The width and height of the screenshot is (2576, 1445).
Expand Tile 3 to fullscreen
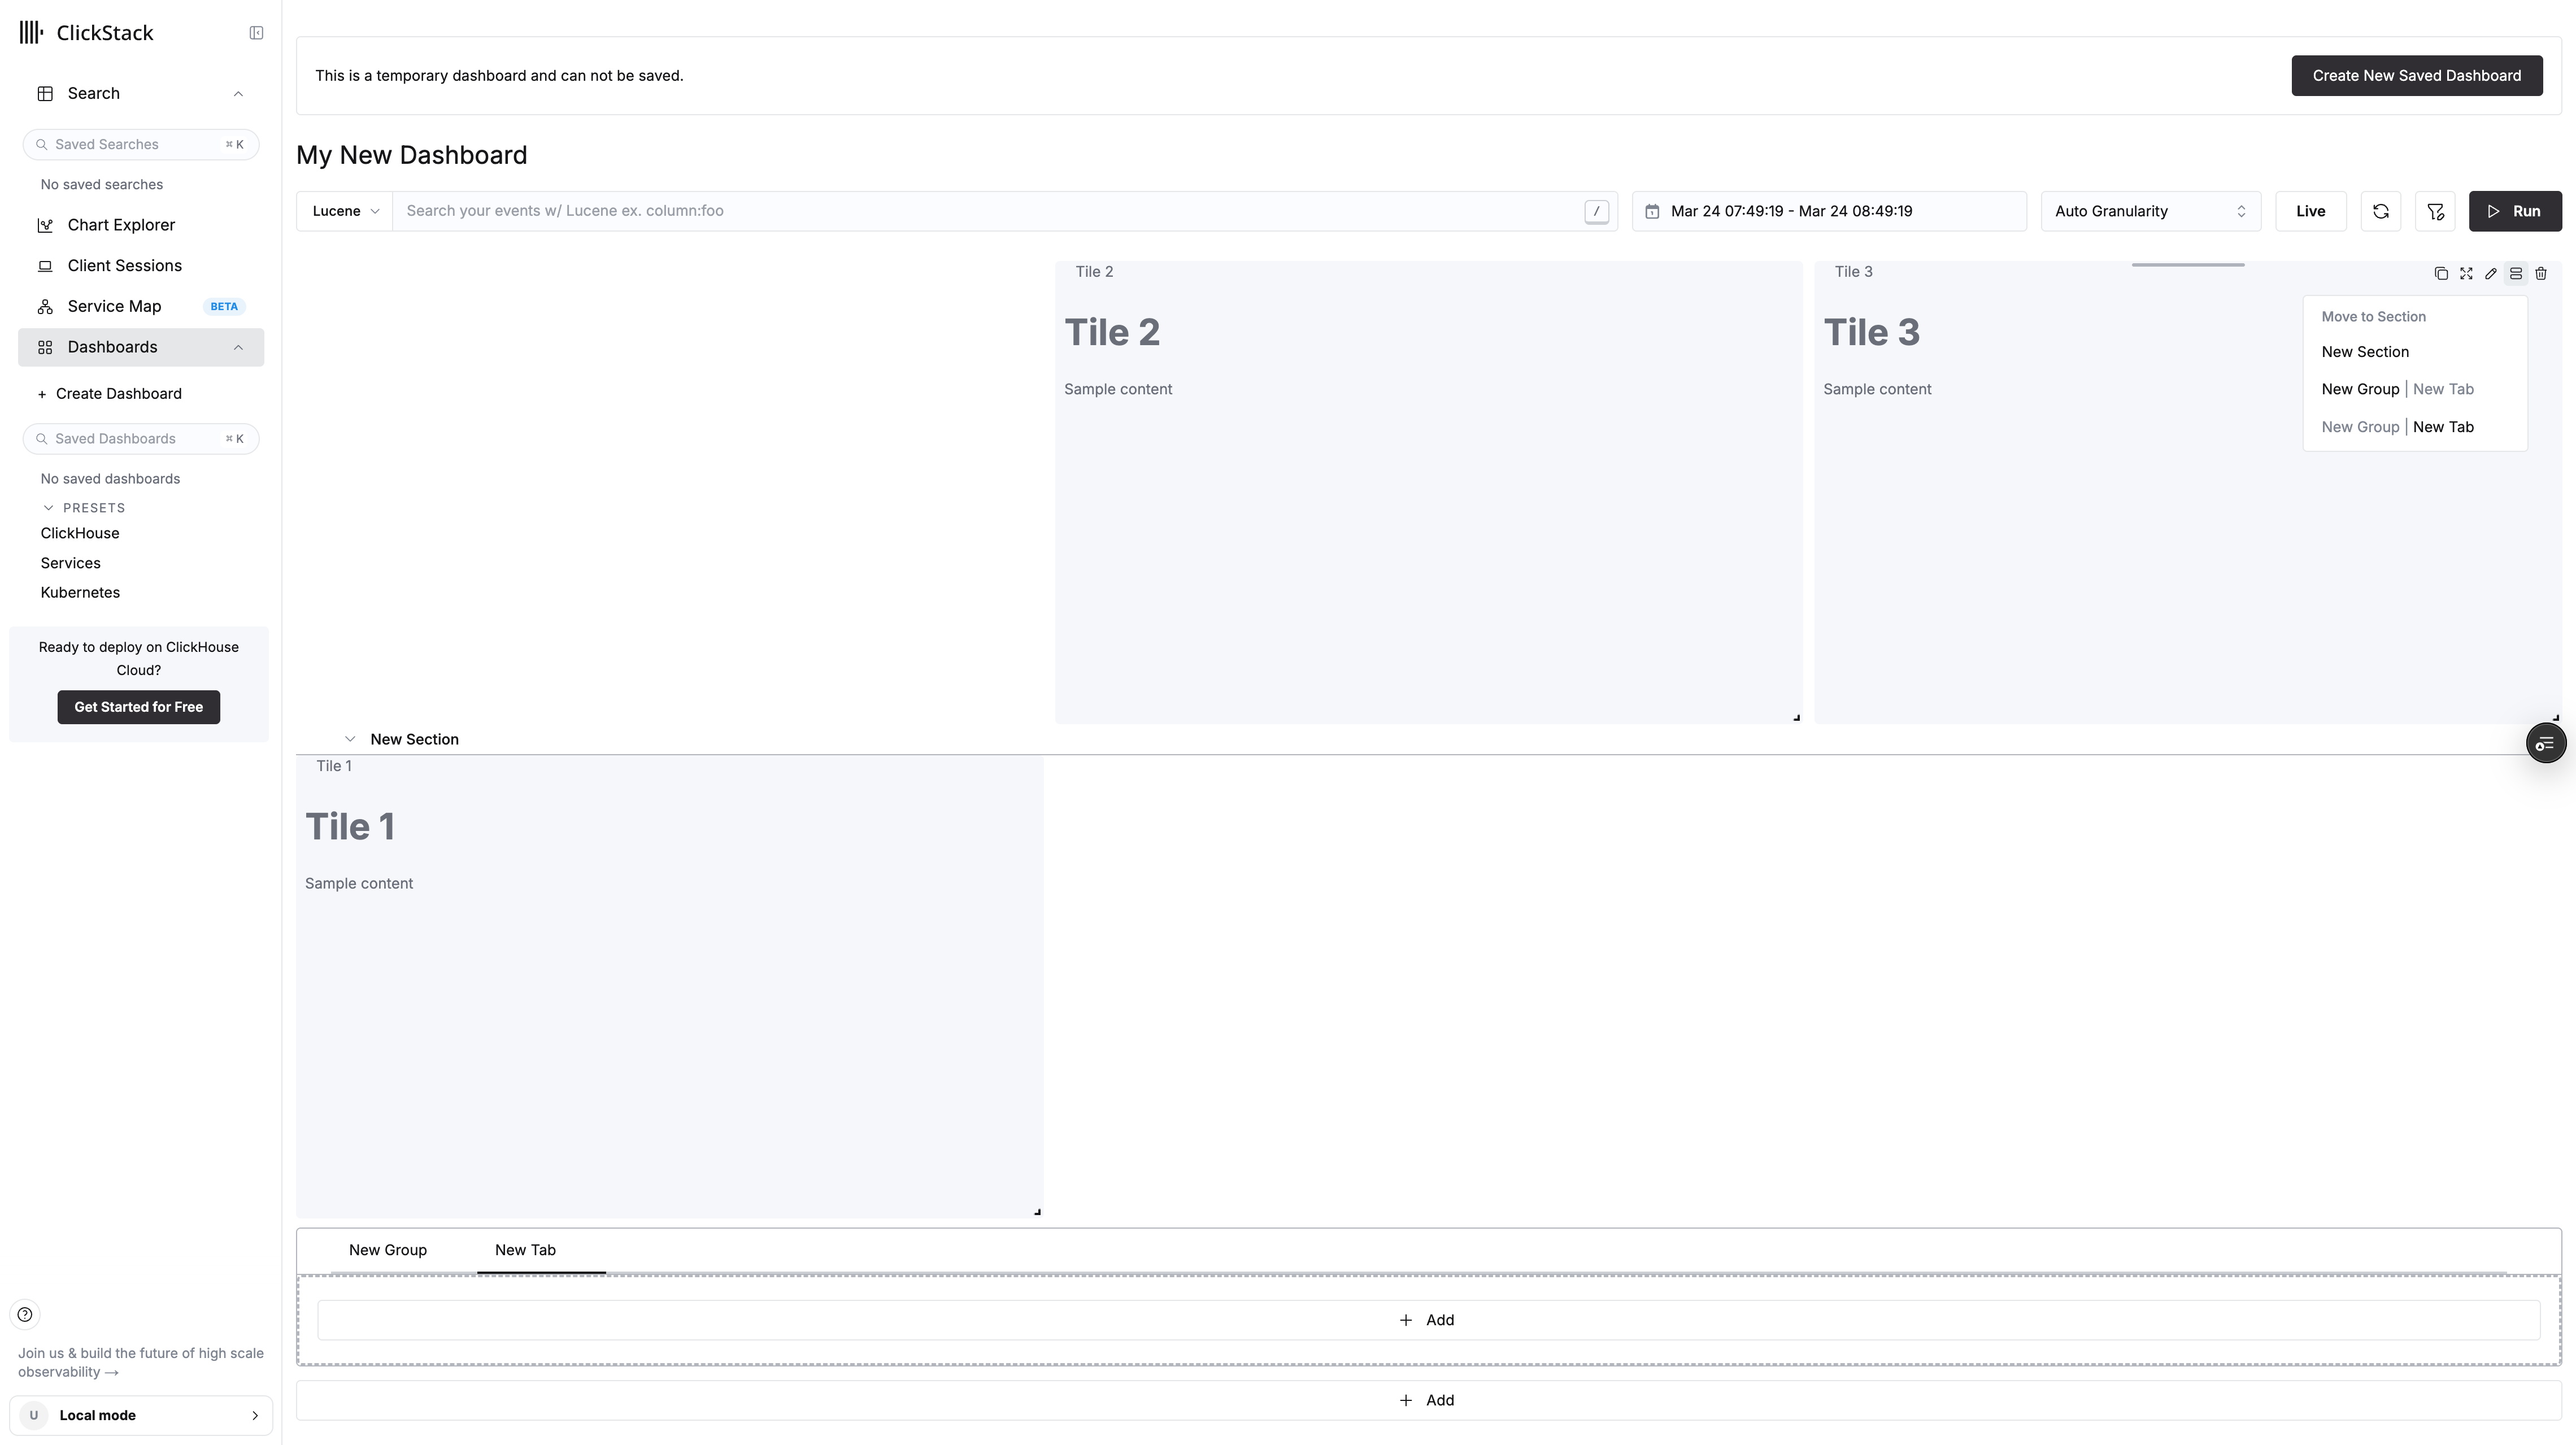coord(2466,274)
